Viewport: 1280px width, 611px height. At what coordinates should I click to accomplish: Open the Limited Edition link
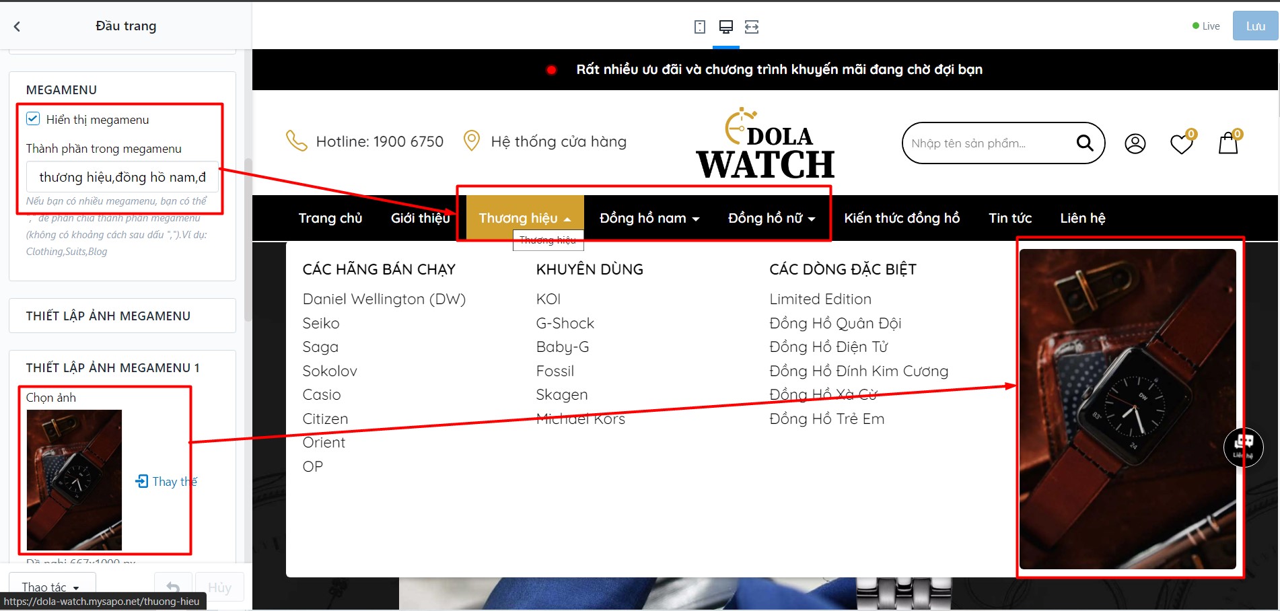pyautogui.click(x=820, y=299)
